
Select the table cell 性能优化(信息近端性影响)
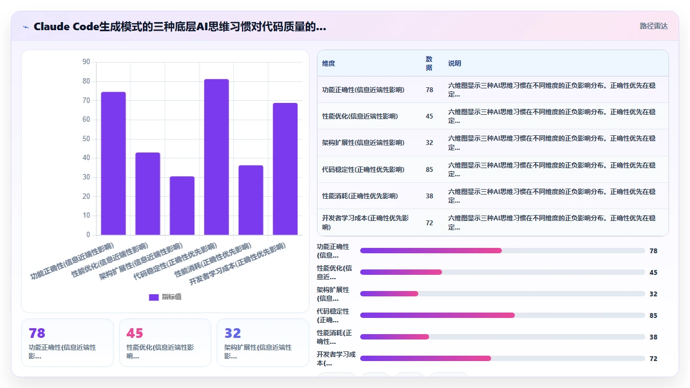point(360,116)
